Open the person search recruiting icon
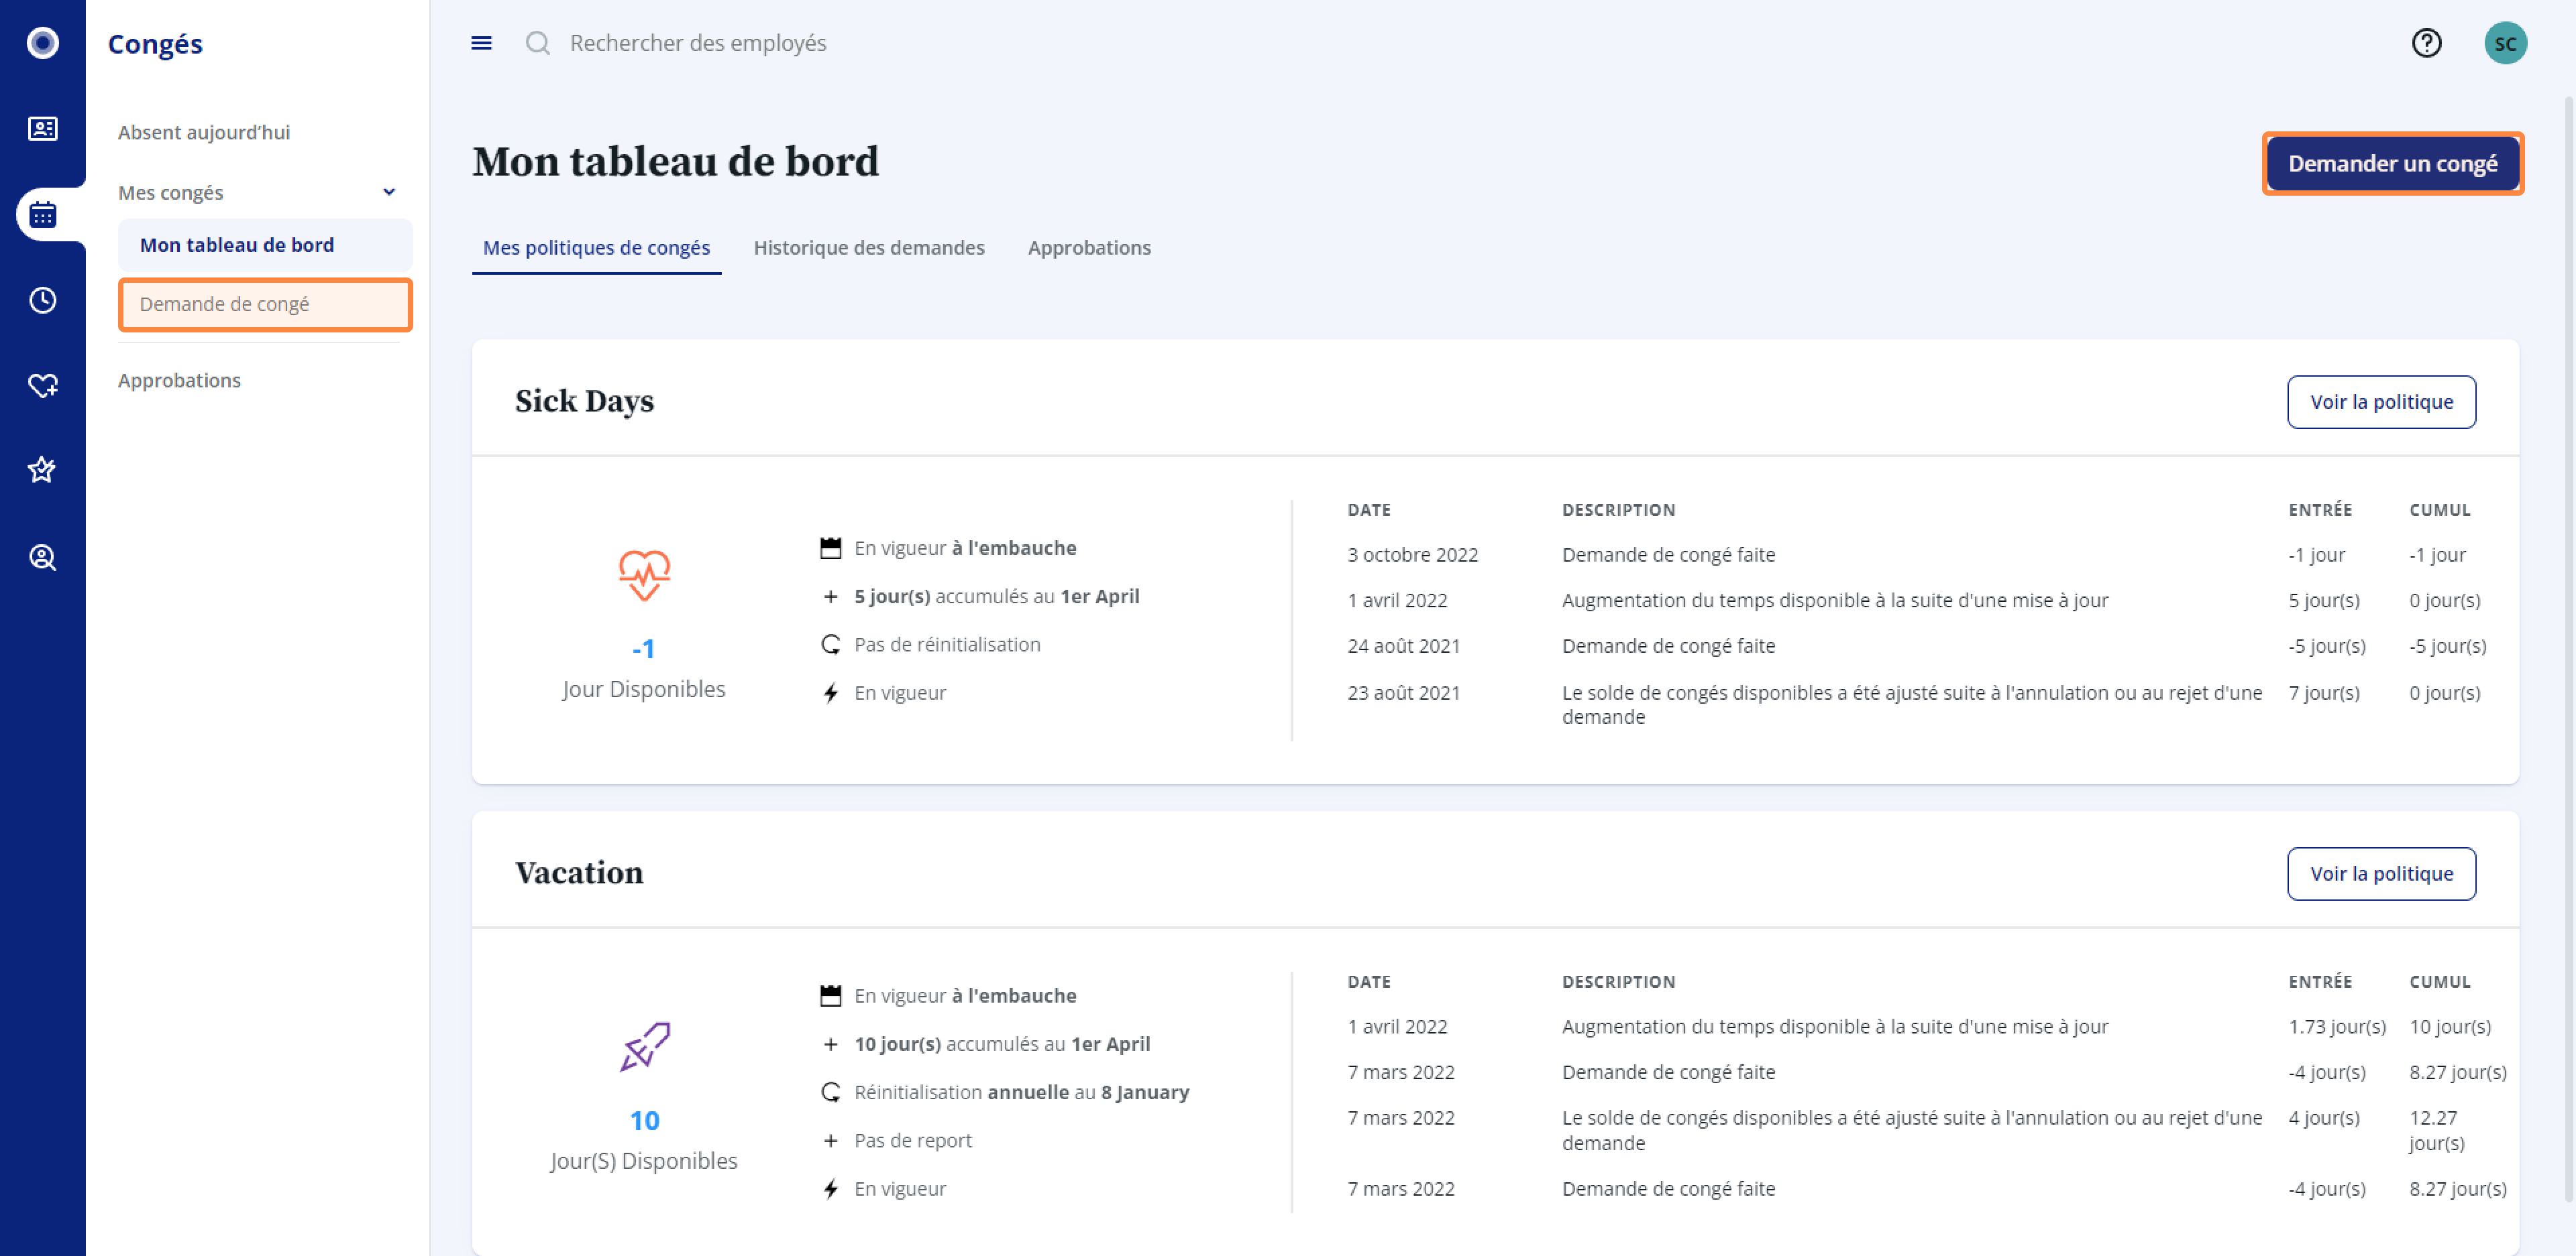Image resolution: width=2576 pixels, height=1256 pixels. point(42,556)
